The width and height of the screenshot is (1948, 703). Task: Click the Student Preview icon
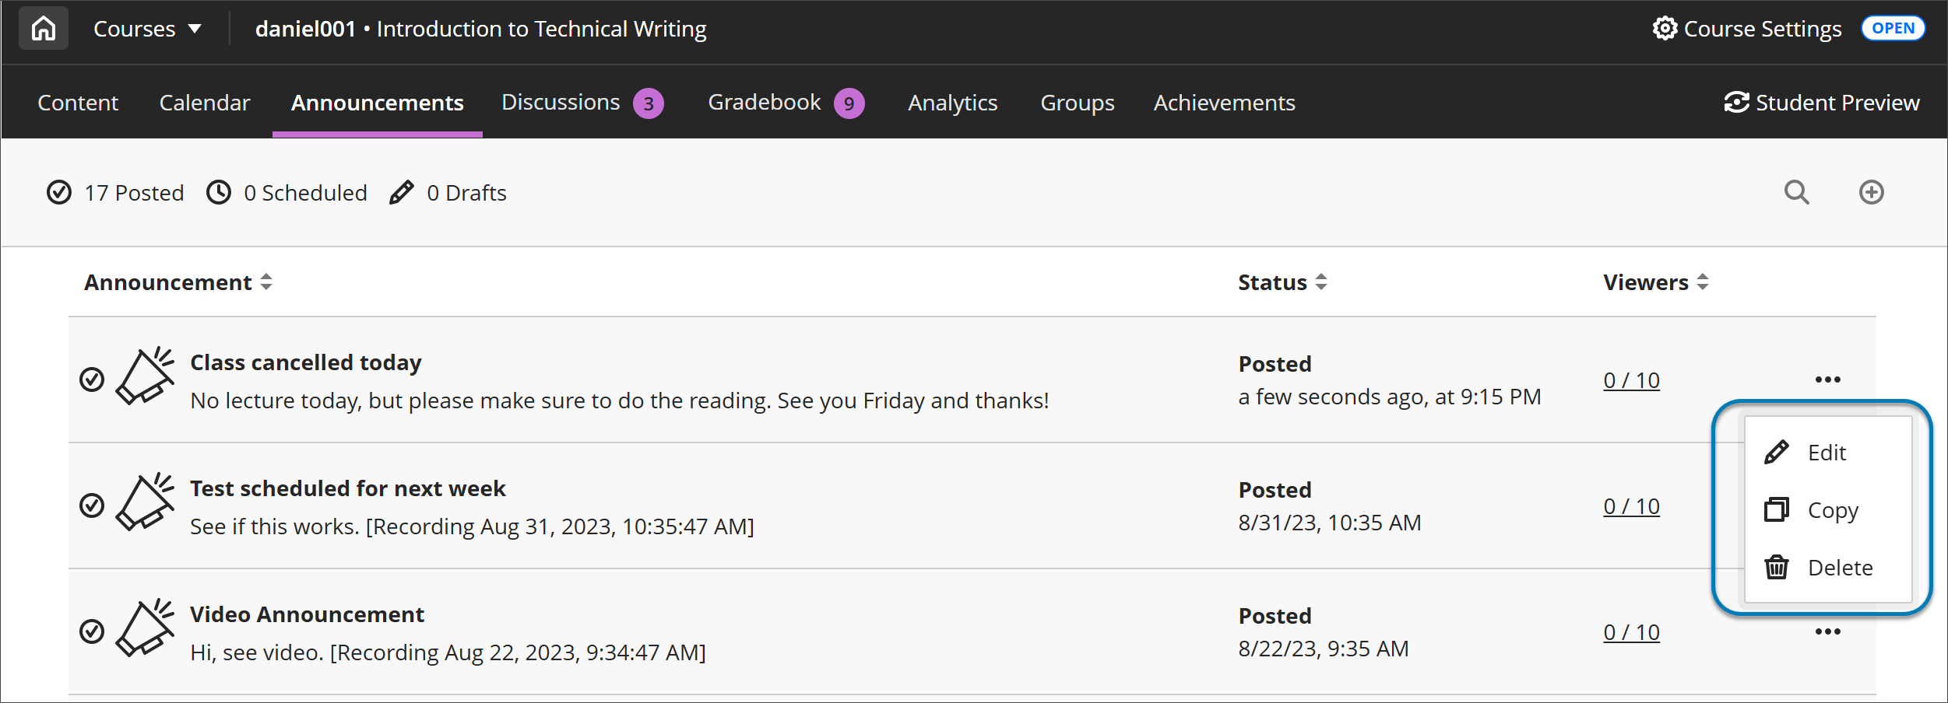tap(1737, 102)
